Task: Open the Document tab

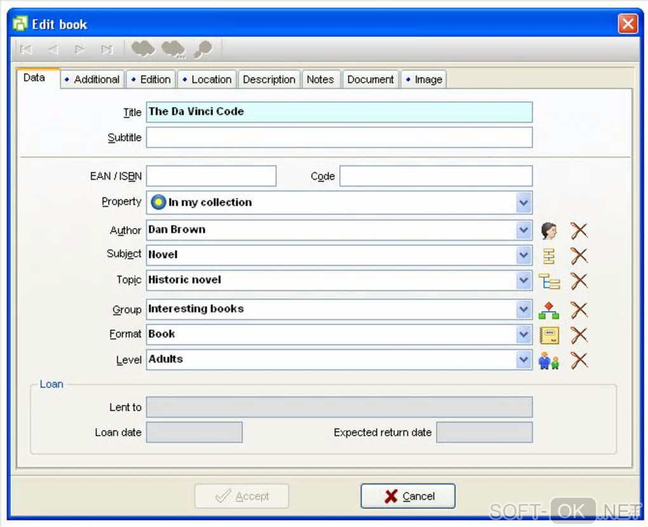Action: (x=370, y=79)
